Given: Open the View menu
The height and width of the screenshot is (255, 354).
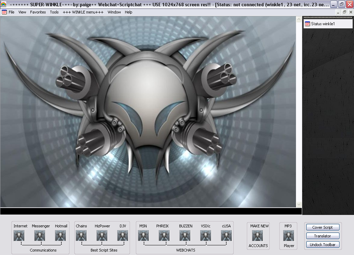Looking at the screenshot, I should [22, 12].
